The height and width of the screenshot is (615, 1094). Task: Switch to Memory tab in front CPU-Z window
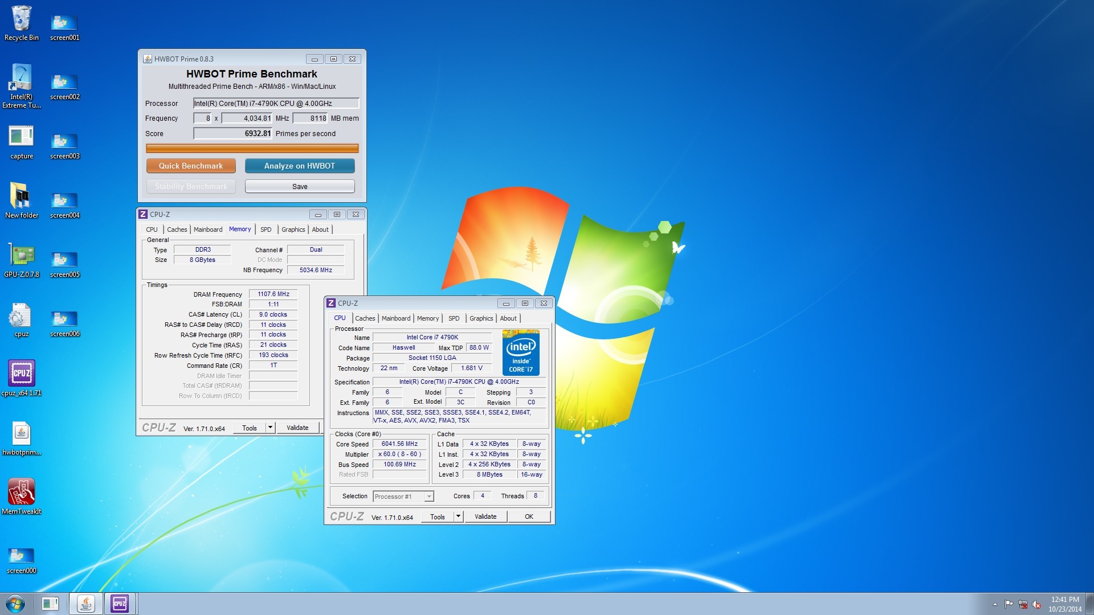click(428, 318)
